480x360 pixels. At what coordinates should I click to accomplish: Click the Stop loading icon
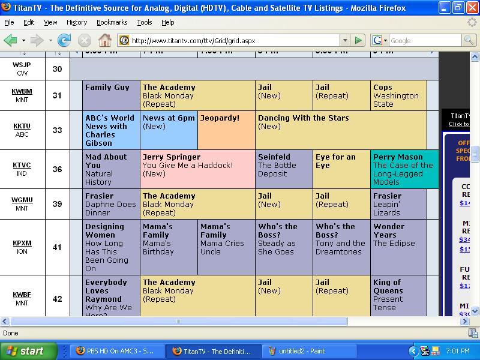click(x=84, y=40)
